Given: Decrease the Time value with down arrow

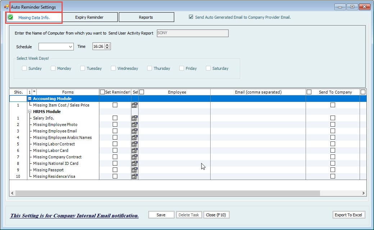Looking at the screenshot, I should point(107,48).
